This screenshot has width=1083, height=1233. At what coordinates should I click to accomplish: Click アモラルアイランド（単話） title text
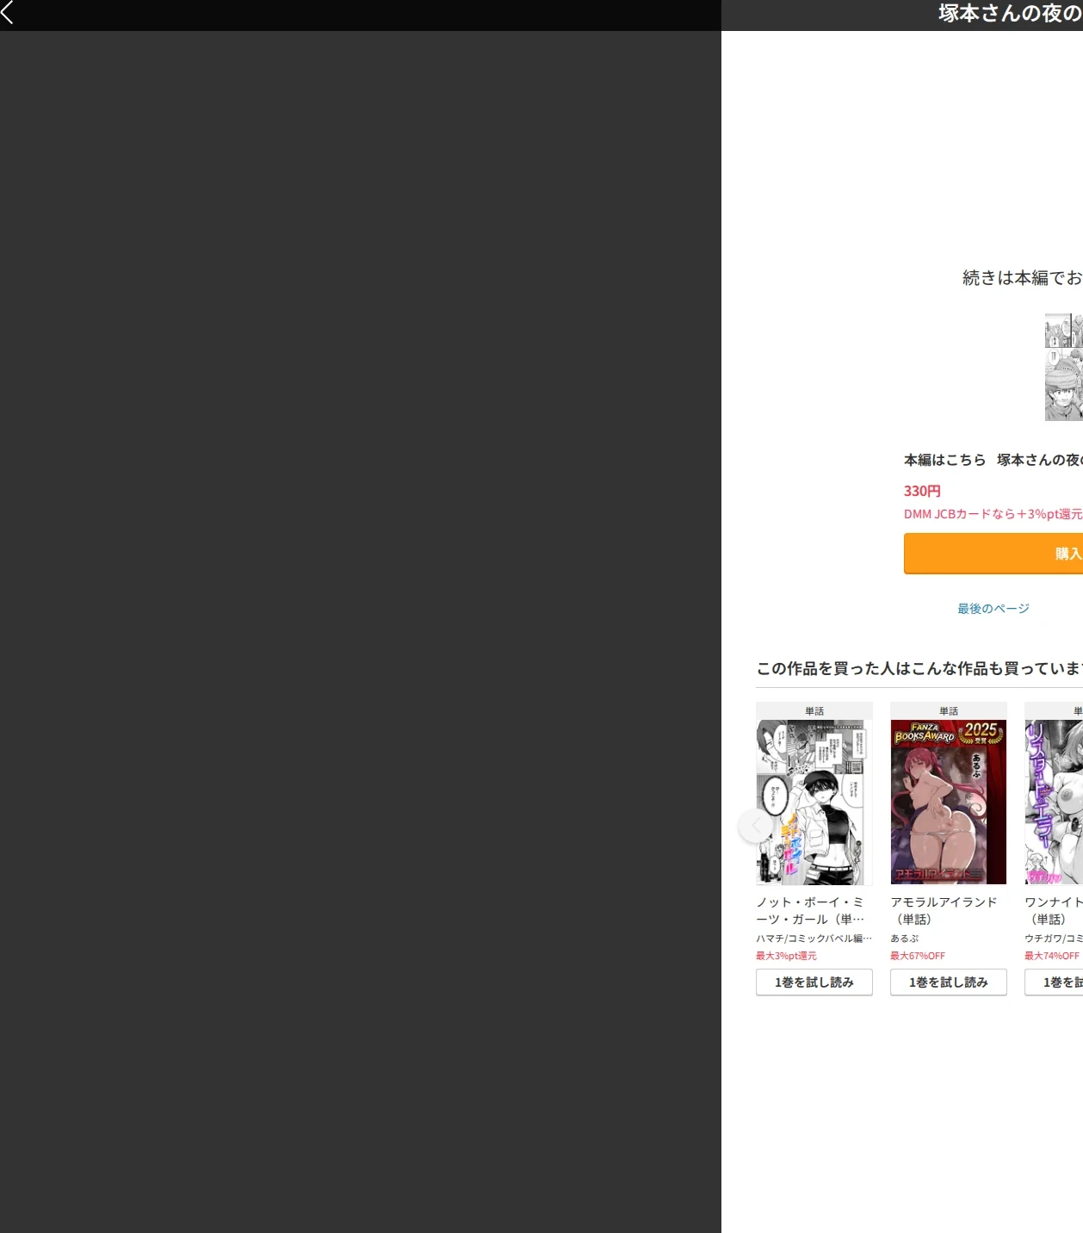(x=944, y=910)
